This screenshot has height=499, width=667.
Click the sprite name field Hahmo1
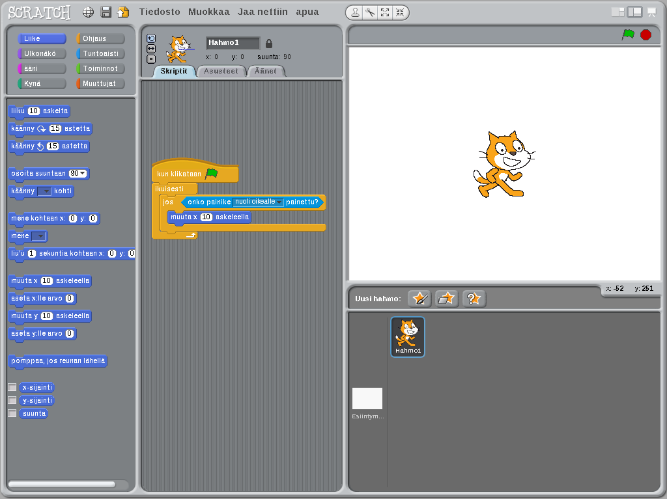pos(233,42)
